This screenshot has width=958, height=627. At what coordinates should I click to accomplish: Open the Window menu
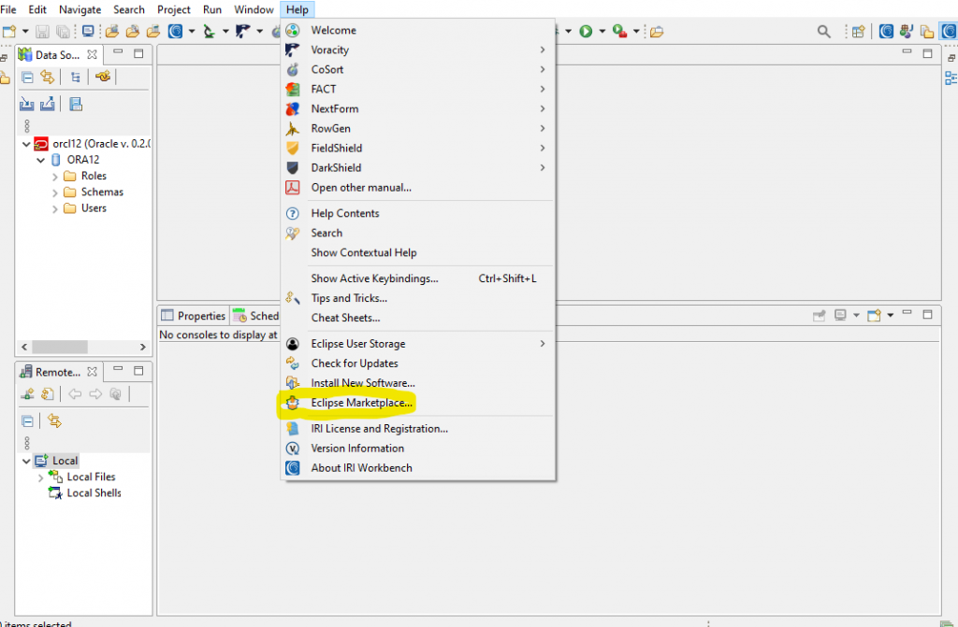[x=254, y=9]
